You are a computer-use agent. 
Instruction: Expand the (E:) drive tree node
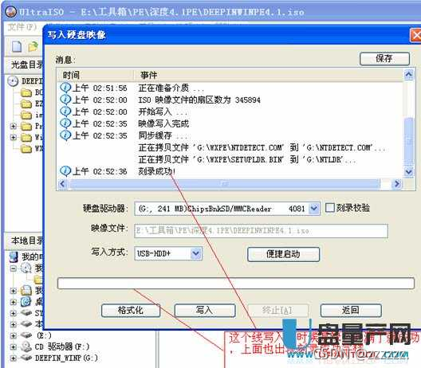[x=13, y=335]
